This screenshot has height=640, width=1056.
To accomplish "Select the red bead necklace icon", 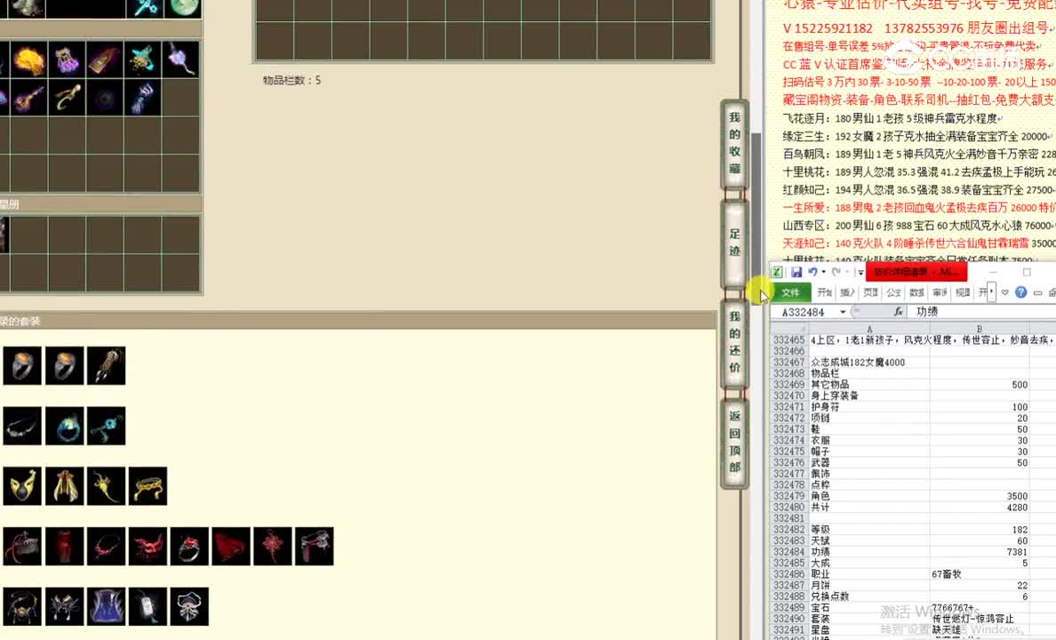I will 107,547.
